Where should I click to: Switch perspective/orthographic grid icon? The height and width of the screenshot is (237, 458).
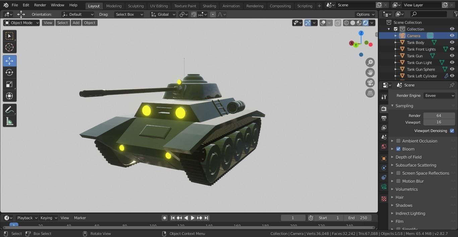point(370,93)
